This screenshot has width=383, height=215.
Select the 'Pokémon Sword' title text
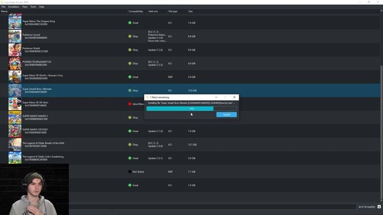tap(31, 35)
